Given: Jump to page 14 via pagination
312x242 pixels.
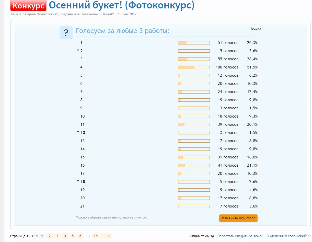Looking at the screenshot, I should (96, 236).
